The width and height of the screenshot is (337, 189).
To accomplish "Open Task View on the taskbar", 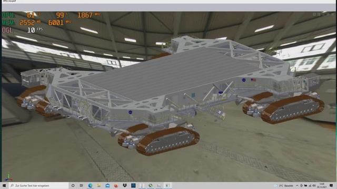I will tap(82, 185).
